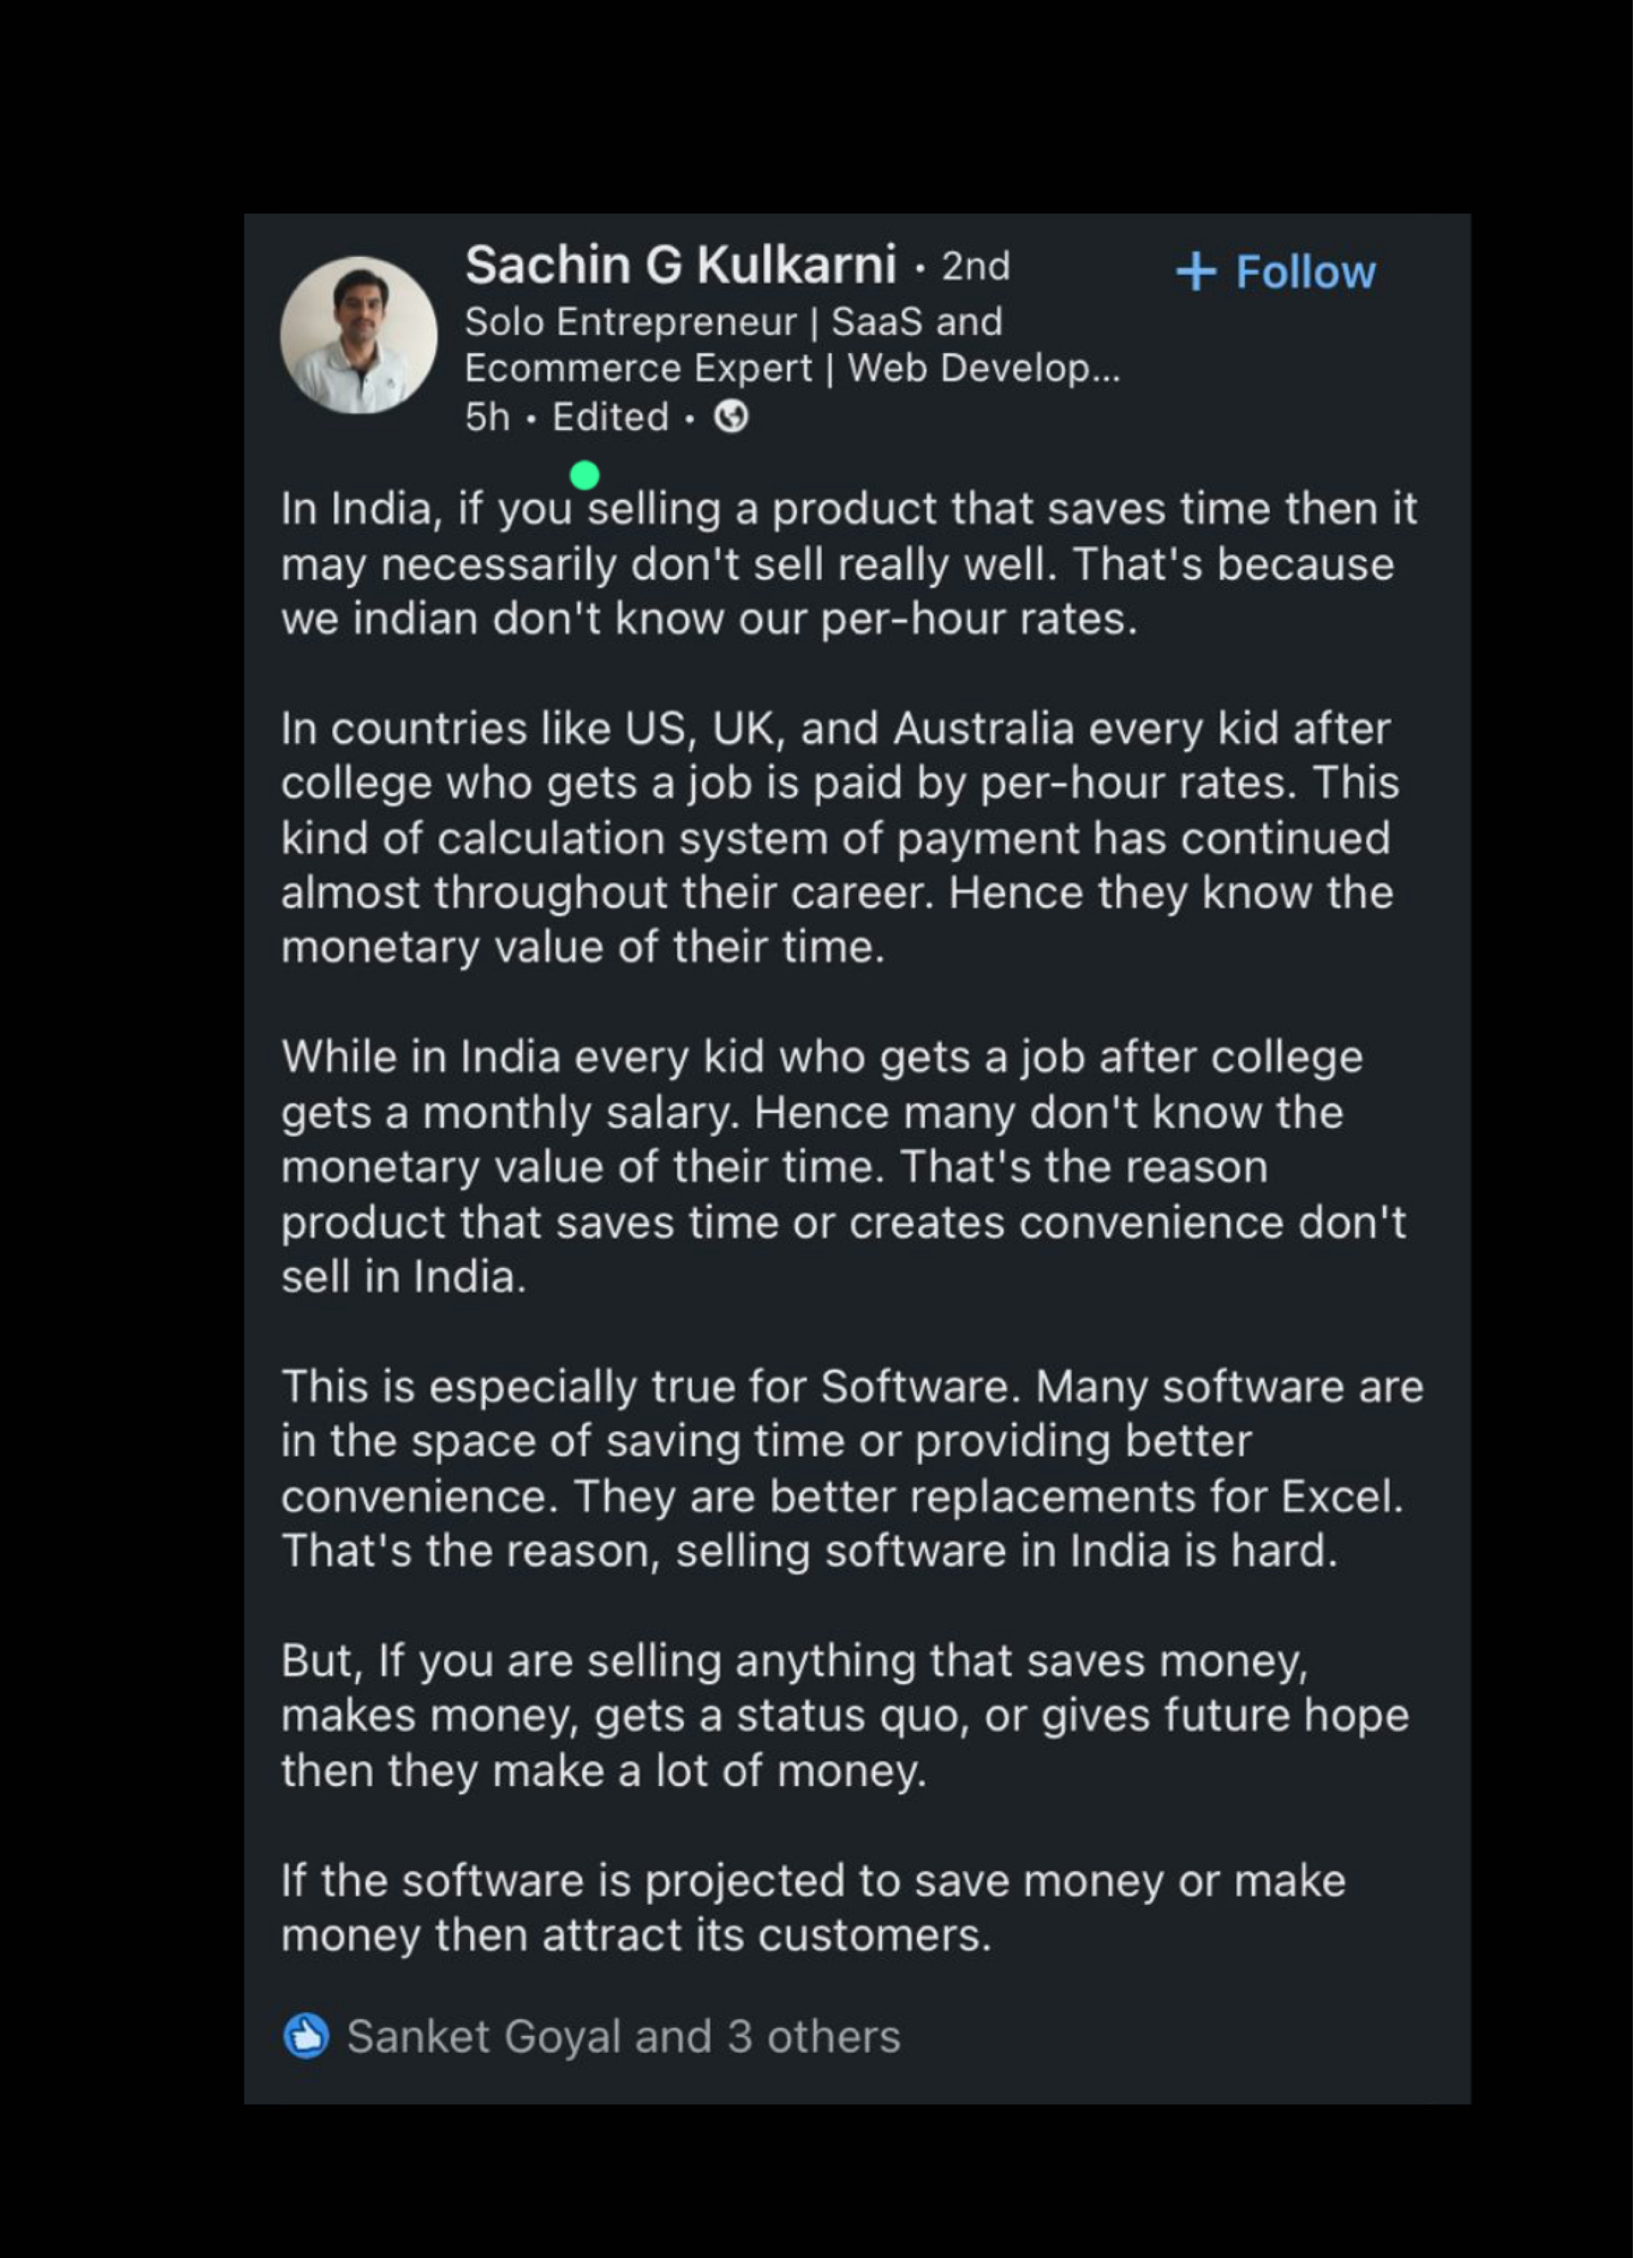Click the blue thumbs-up reaction icon

pos(305,2036)
